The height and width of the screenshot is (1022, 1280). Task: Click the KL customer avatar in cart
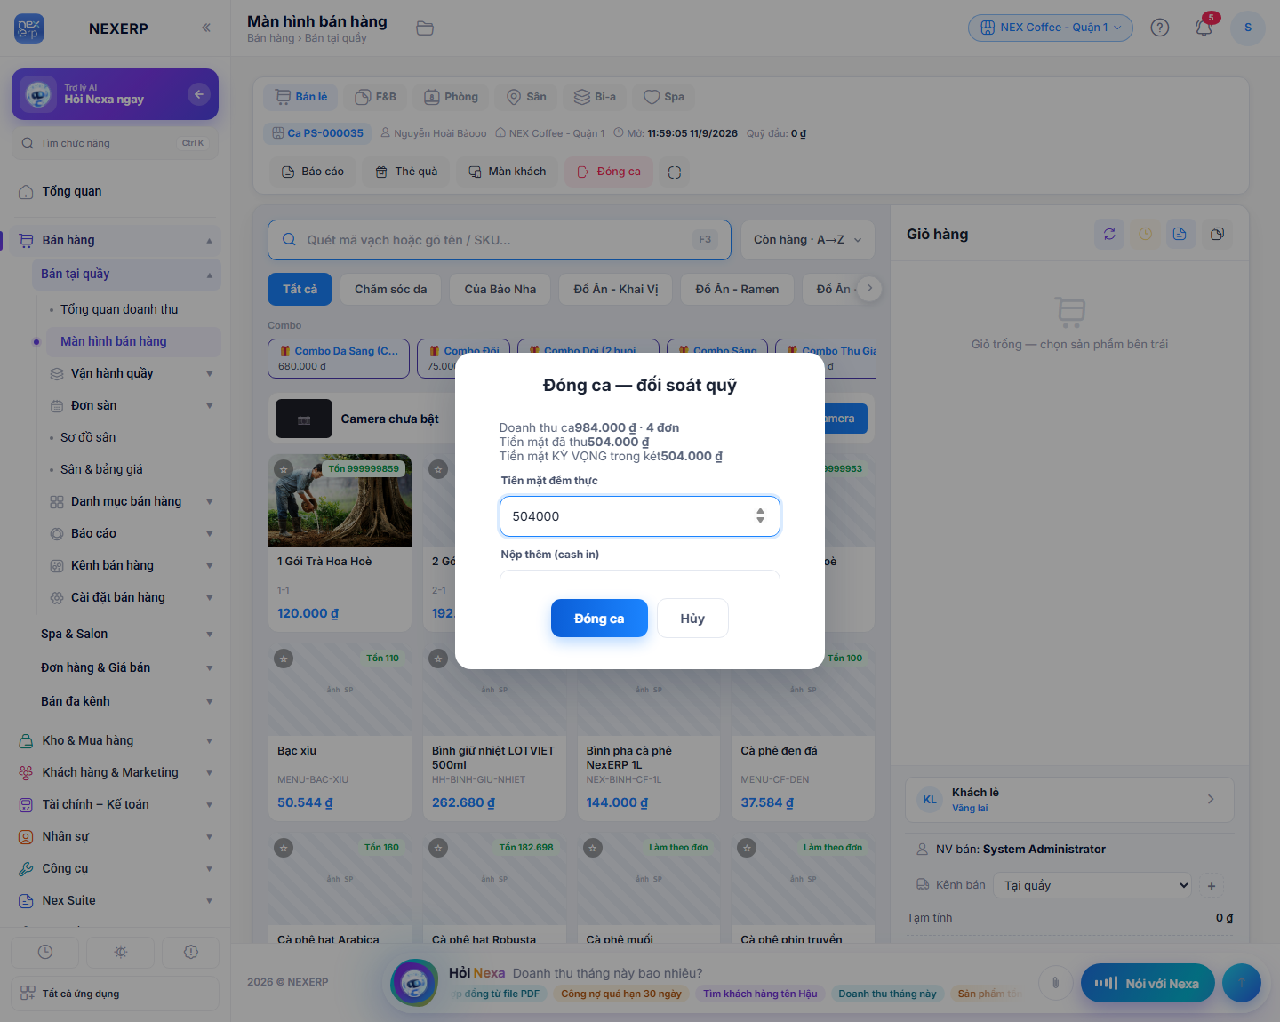click(930, 800)
